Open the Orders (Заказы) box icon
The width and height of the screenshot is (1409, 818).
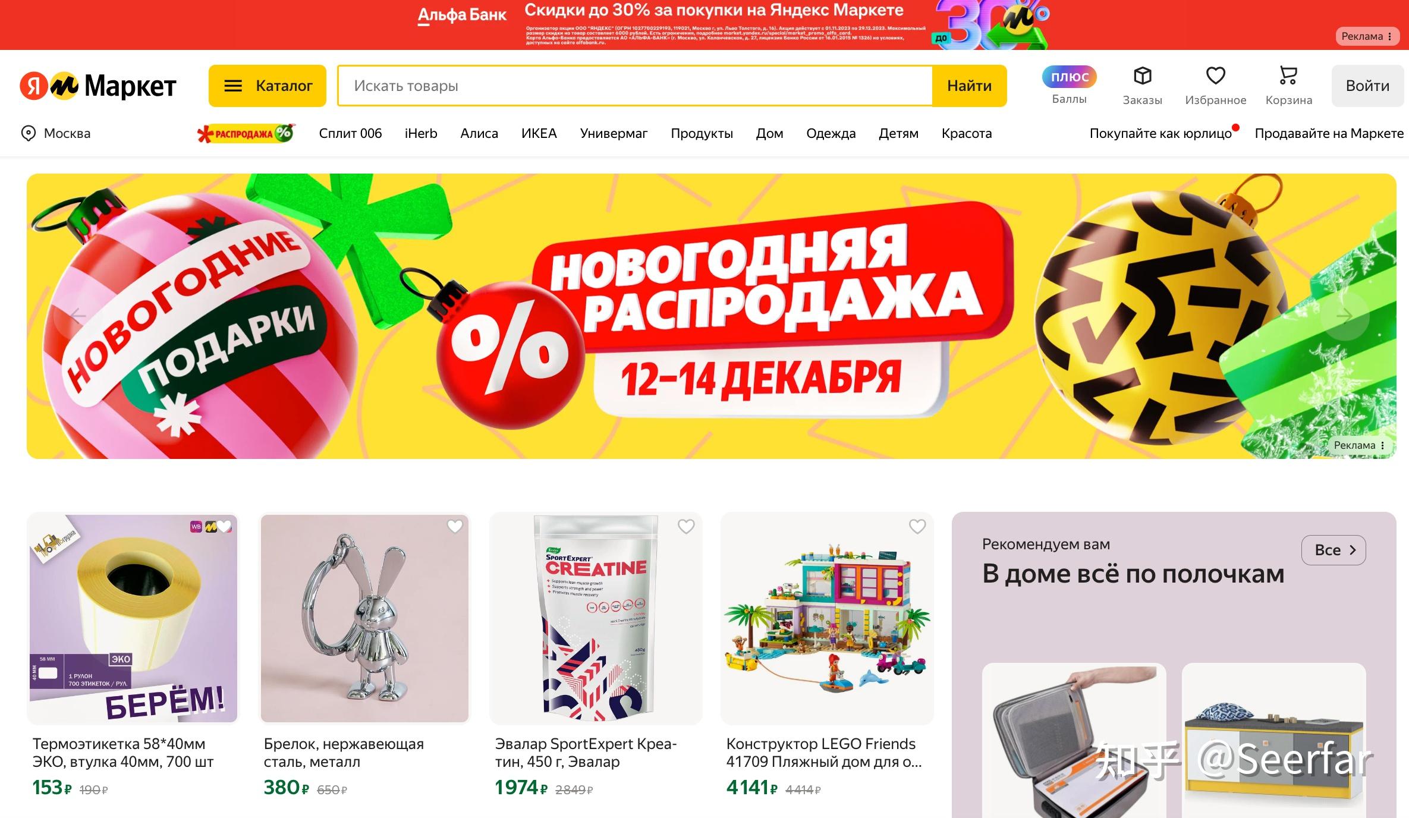click(1142, 76)
